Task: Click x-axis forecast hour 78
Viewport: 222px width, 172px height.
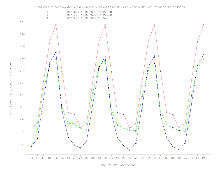Action: [x=191, y=158]
